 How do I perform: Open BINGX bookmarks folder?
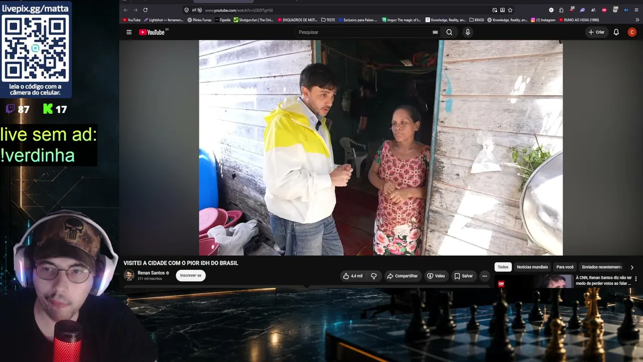[477, 20]
